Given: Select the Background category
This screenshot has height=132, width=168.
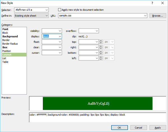Looking at the screenshot, I should coord(10,36).
